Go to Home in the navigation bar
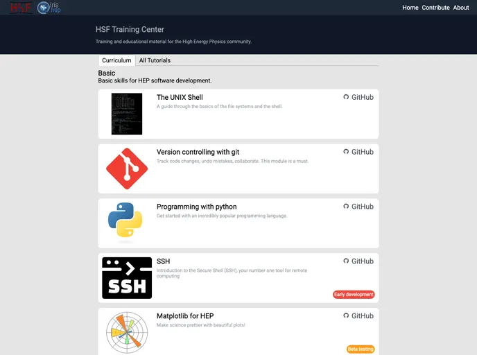The height and width of the screenshot is (355, 477). pyautogui.click(x=410, y=8)
